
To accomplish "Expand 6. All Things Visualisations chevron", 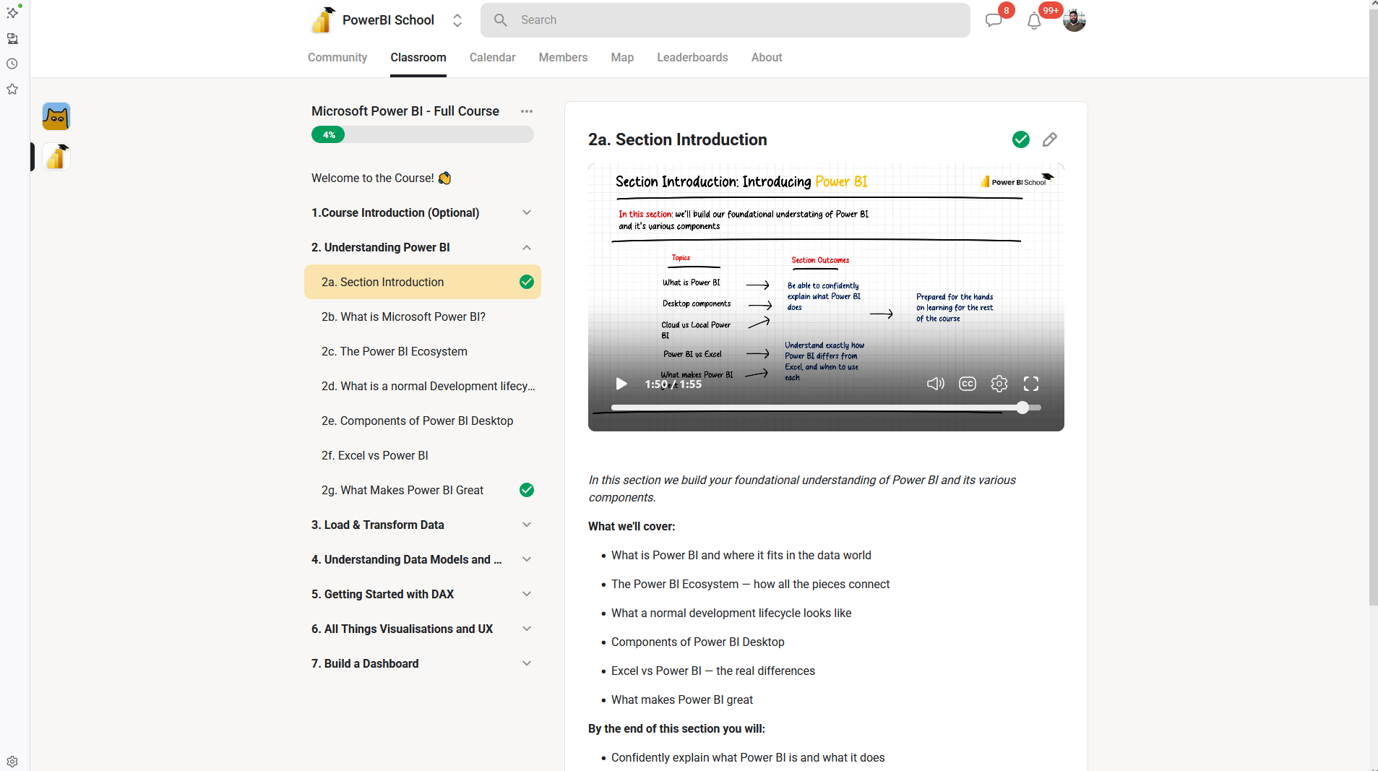I will 527,629.
